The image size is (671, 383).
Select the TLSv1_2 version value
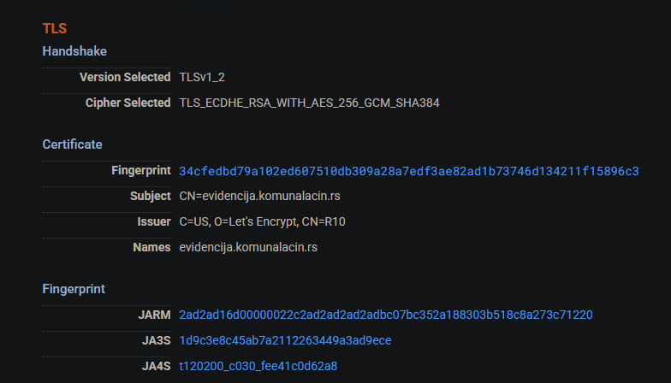[x=202, y=77]
